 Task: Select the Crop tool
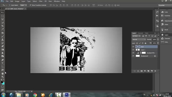pyautogui.click(x=2, y=26)
